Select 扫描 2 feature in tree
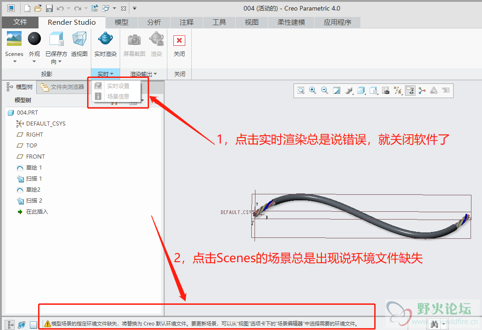Screen dimensions: 482x330 pos(29,201)
